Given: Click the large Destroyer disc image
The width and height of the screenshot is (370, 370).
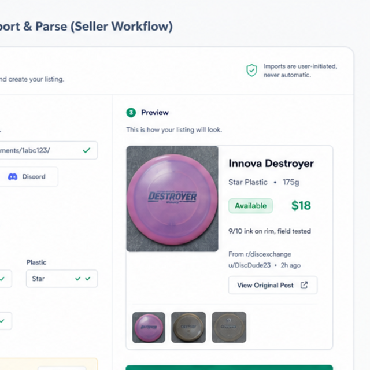Looking at the screenshot, I should (x=172, y=199).
